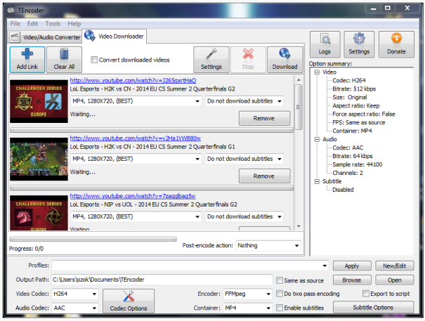The height and width of the screenshot is (321, 425).
Task: Open the Audio Codec AAC dropdown
Action: click(x=74, y=308)
